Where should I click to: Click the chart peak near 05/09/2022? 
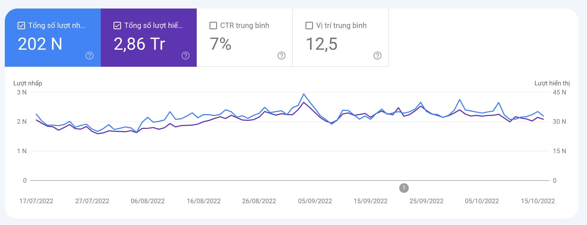tap(304, 94)
